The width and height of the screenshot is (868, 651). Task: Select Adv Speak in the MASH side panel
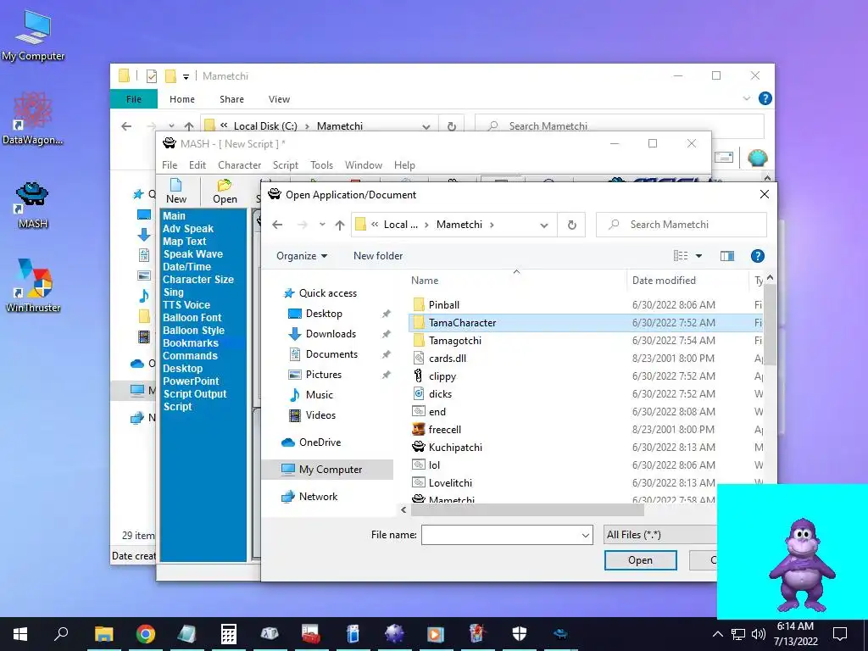(x=187, y=229)
